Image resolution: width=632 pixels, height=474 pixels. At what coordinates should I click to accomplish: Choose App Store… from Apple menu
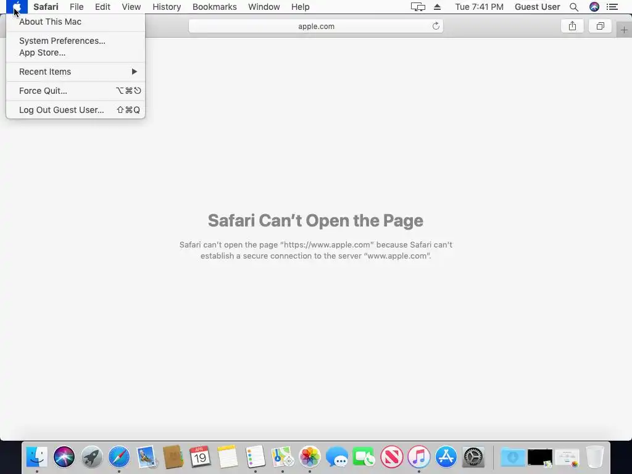(x=75, y=52)
